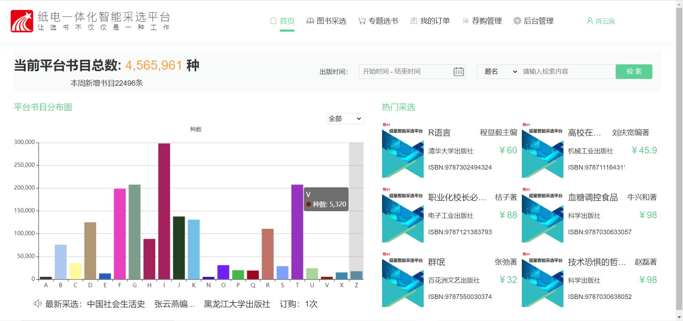Click the clipboard icon beside 我的订单
Viewport: 683px width, 321px height.
tap(414, 21)
